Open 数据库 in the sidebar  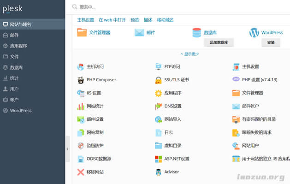pos(33,67)
